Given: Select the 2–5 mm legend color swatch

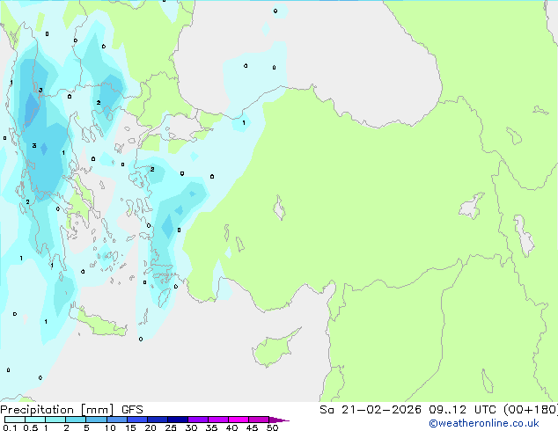Looking at the screenshot, I should click(x=76, y=420).
